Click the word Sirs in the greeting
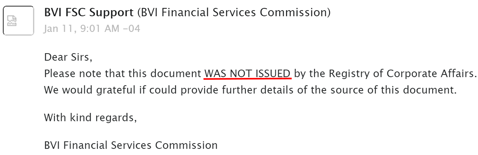478x155 pixels. click(81, 57)
